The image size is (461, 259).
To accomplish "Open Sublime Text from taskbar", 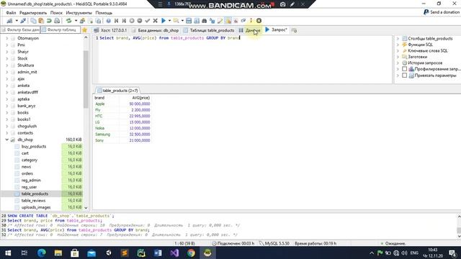I will (125, 253).
